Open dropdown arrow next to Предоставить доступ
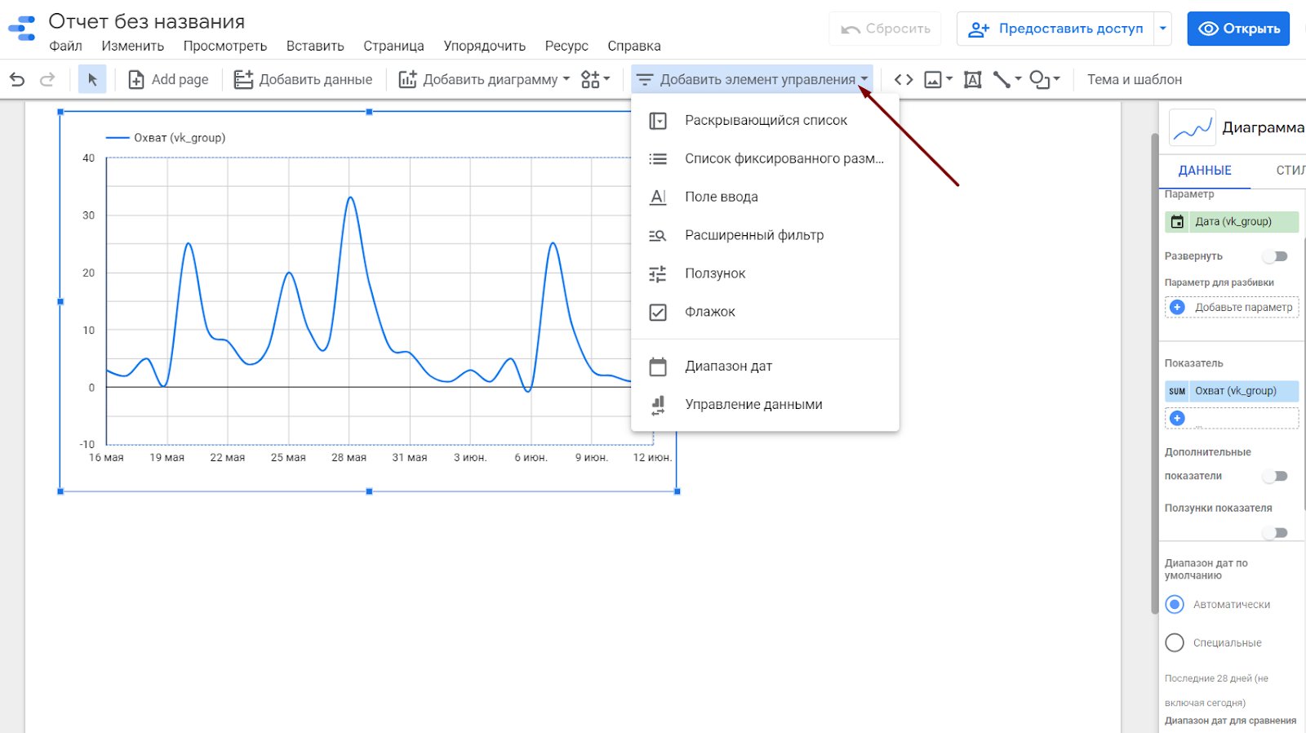Viewport: 1306px width, 733px height. pos(1163,29)
